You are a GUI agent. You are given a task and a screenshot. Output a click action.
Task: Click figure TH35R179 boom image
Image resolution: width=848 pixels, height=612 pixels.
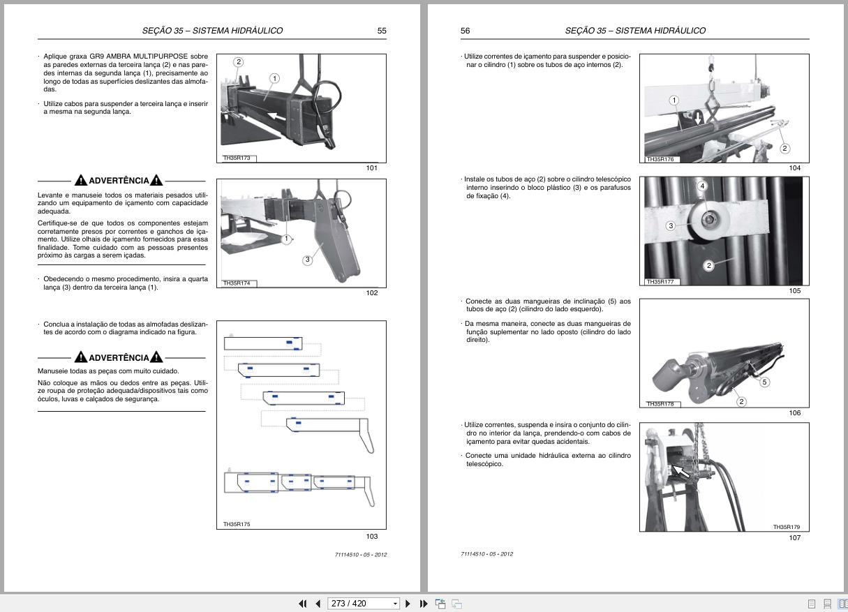click(x=724, y=477)
